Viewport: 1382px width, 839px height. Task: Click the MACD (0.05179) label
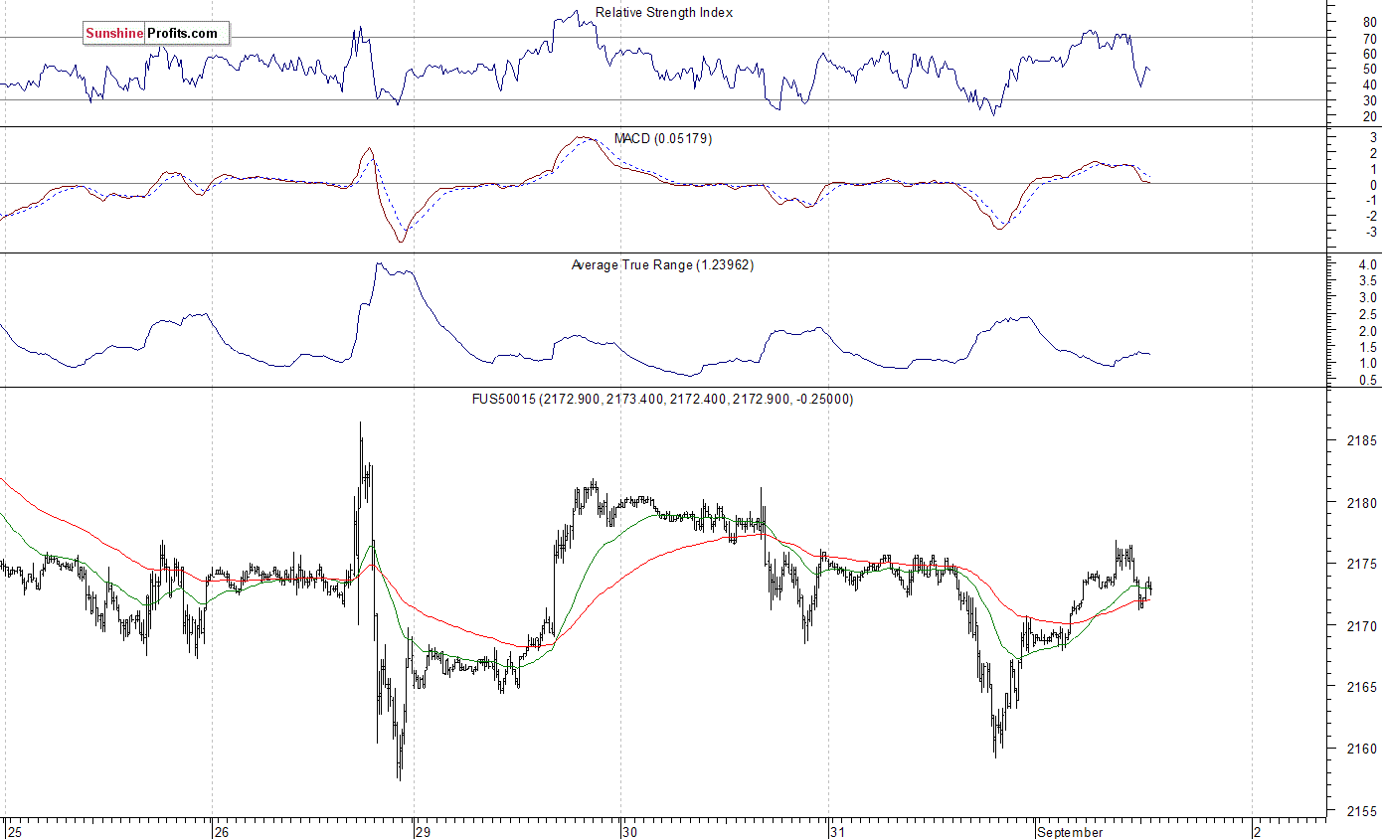coord(662,139)
